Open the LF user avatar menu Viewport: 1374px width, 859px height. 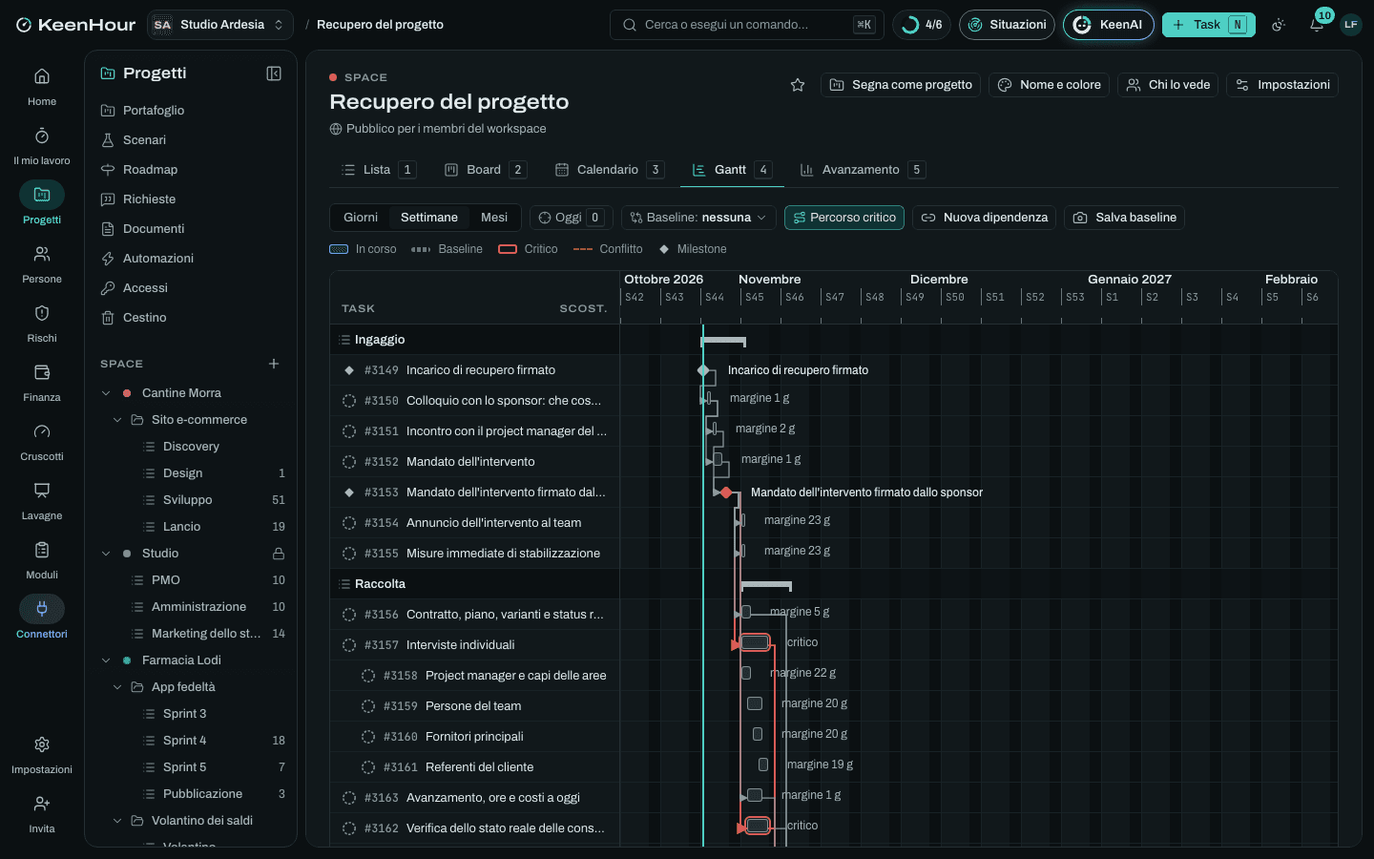coord(1350,25)
